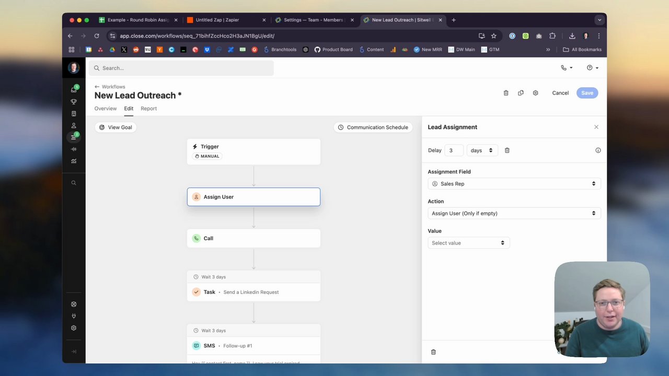This screenshot has width=669, height=376.
Task: Switch to the Example – Round Robin browser tab
Action: tap(138, 20)
